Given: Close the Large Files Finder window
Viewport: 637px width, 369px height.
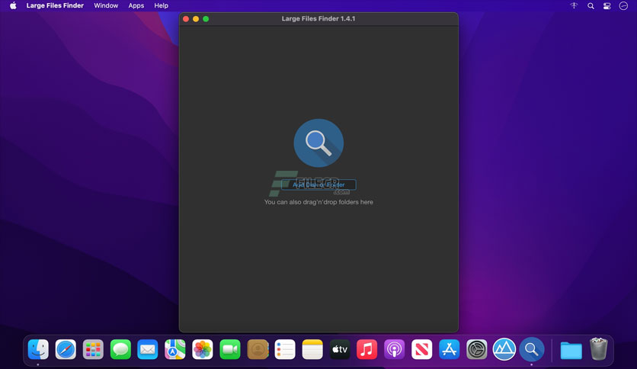Looking at the screenshot, I should tap(186, 19).
